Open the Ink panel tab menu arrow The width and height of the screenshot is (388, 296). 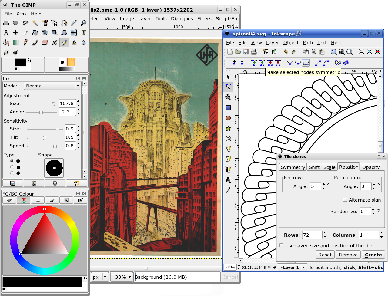click(x=78, y=78)
